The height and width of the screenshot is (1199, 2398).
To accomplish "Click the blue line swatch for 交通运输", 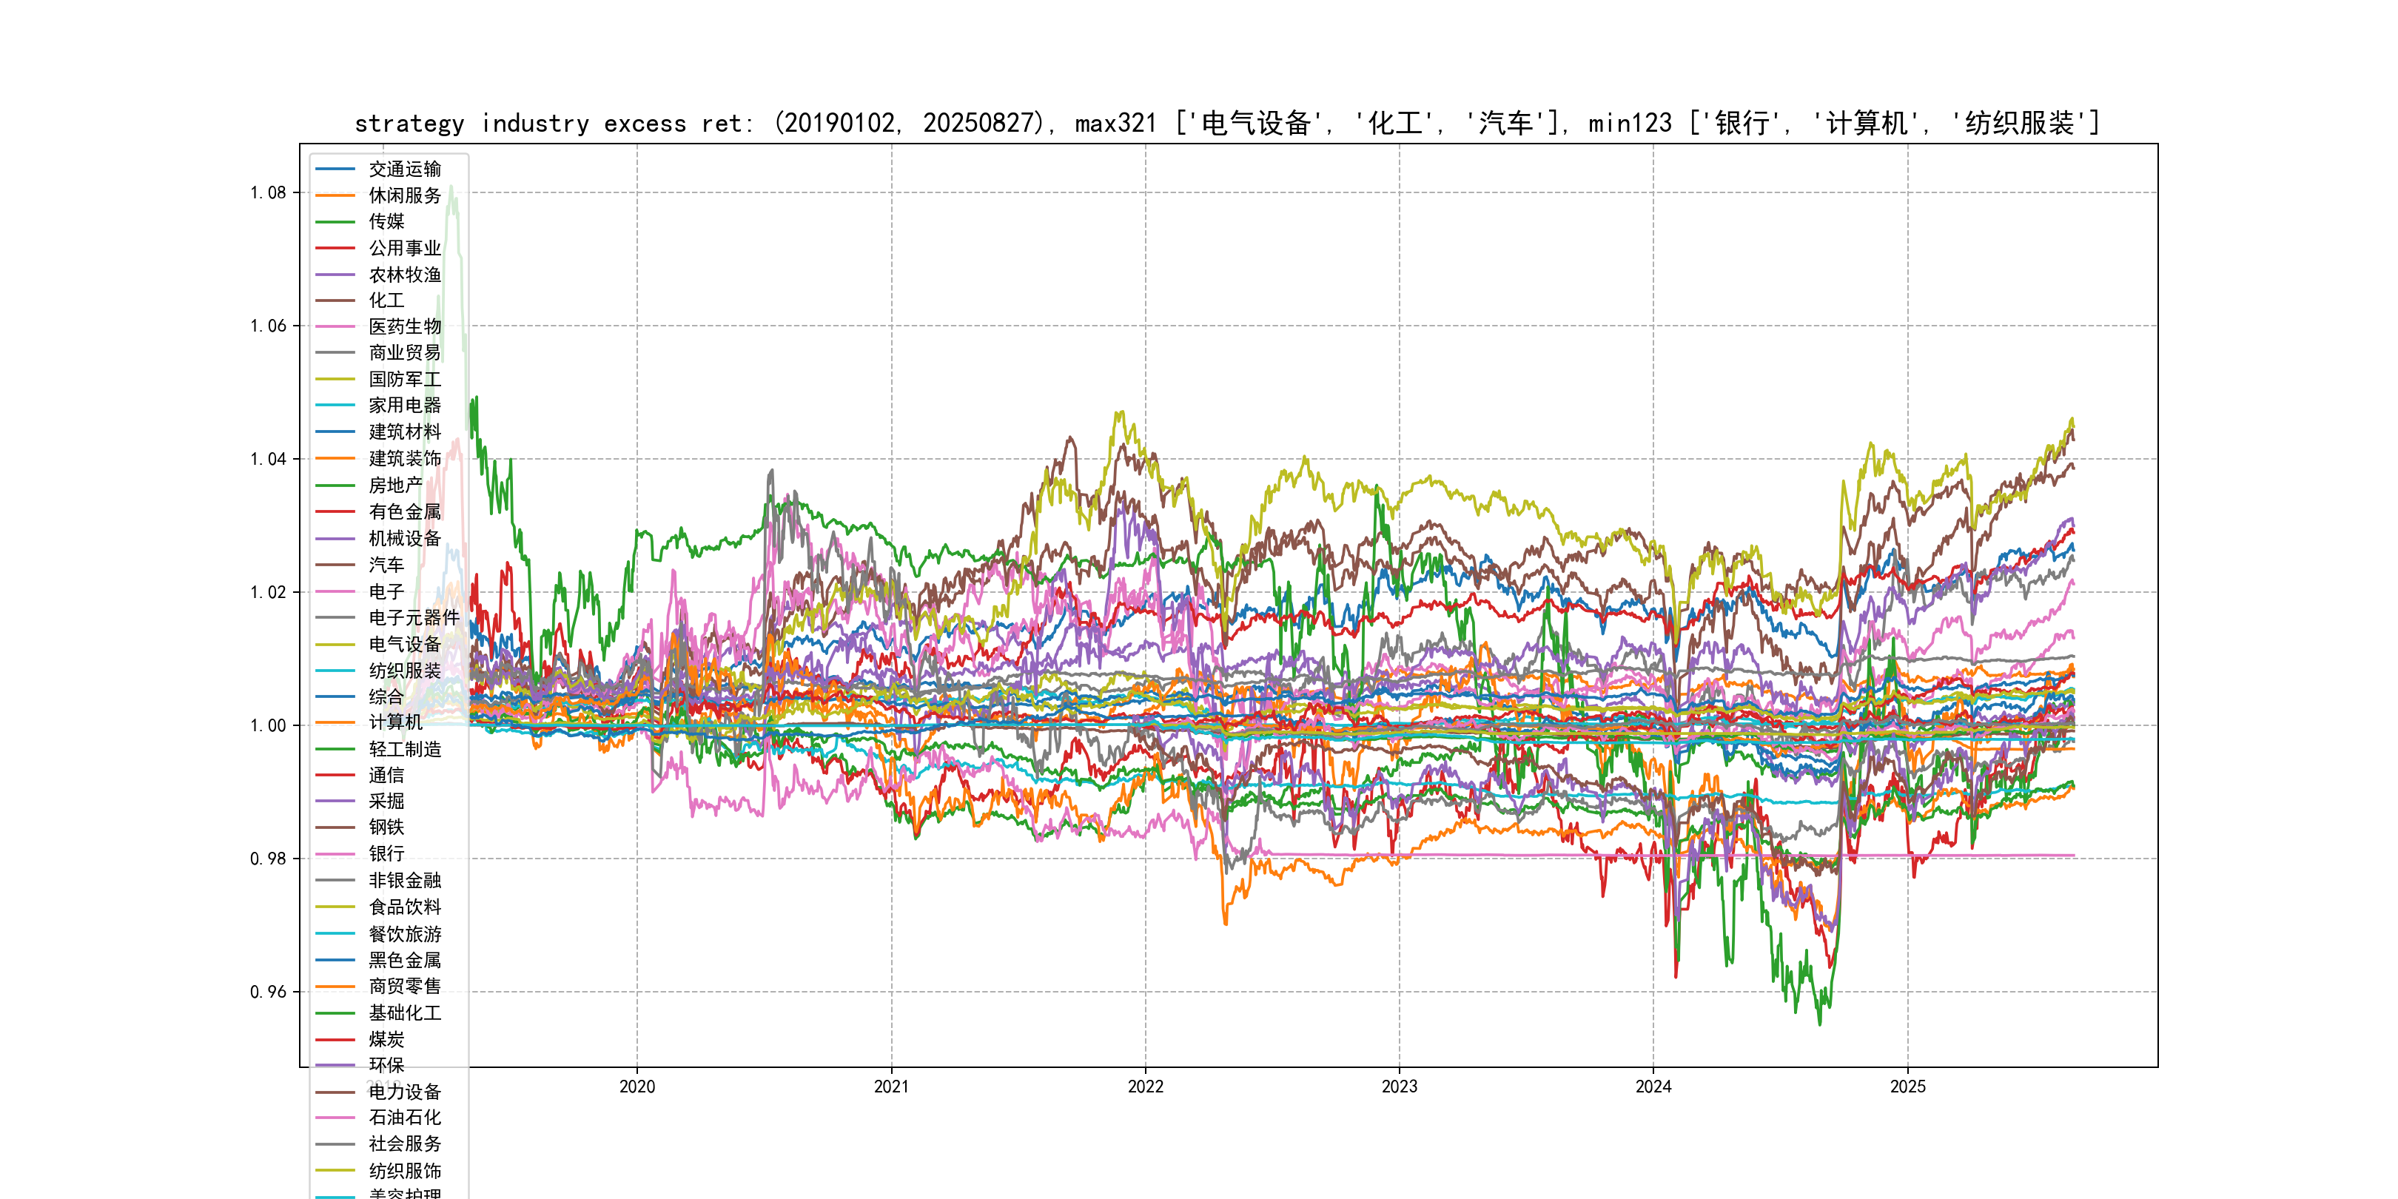I will (x=335, y=169).
